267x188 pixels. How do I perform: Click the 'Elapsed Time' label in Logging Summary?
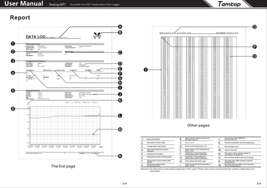[69, 96]
